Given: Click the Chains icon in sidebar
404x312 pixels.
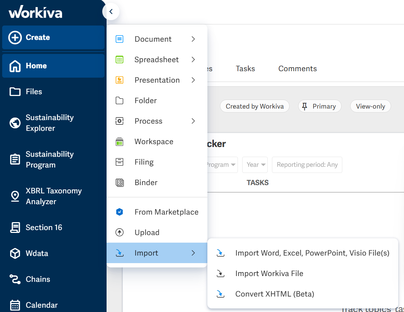Looking at the screenshot, I should 15,279.
